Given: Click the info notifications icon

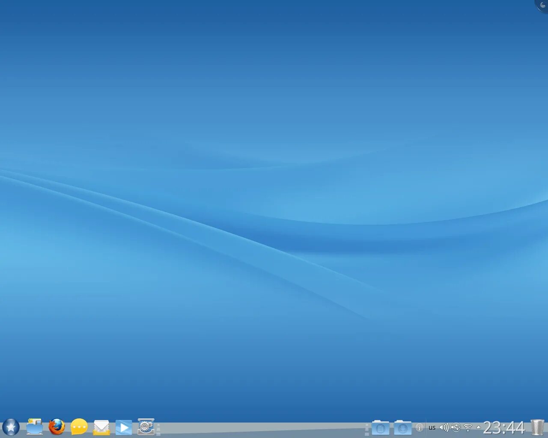Looking at the screenshot, I should tap(419, 427).
